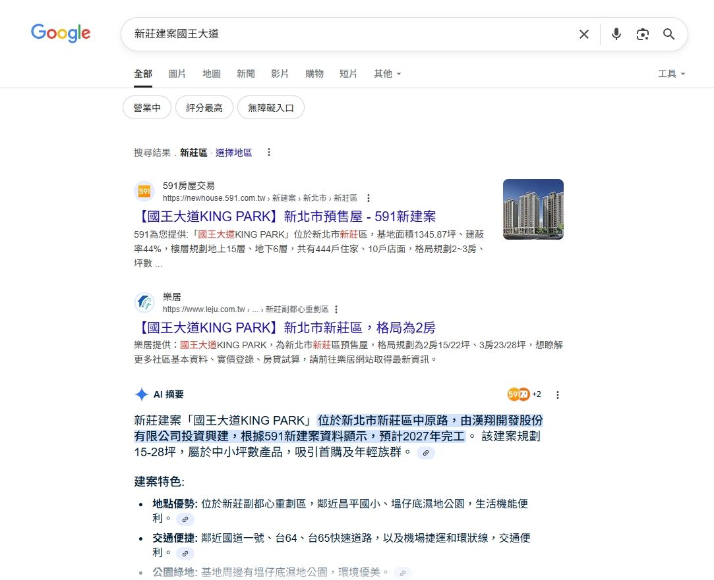Click the 591房屋交易 site name

click(x=189, y=186)
